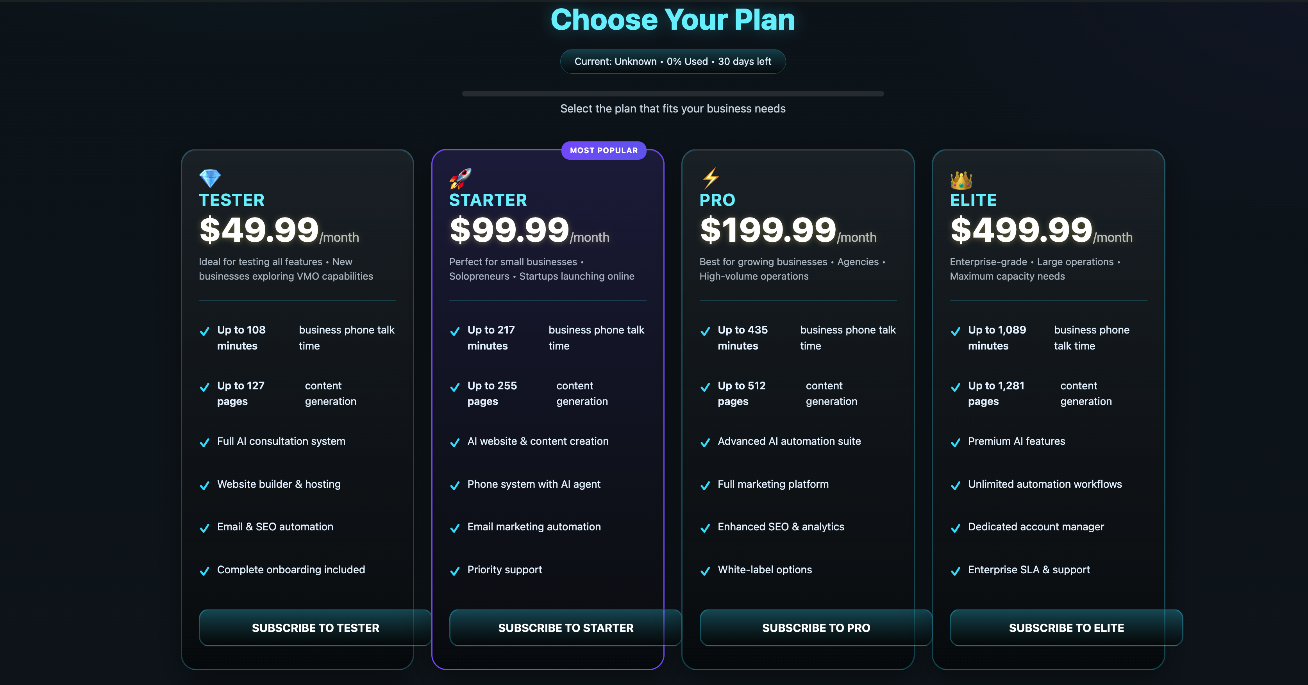Click the checkmark beside White-label options
Image resolution: width=1308 pixels, height=685 pixels.
pos(705,571)
